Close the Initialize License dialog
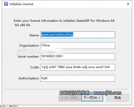This screenshot has height=107, width=134. tap(128, 4)
